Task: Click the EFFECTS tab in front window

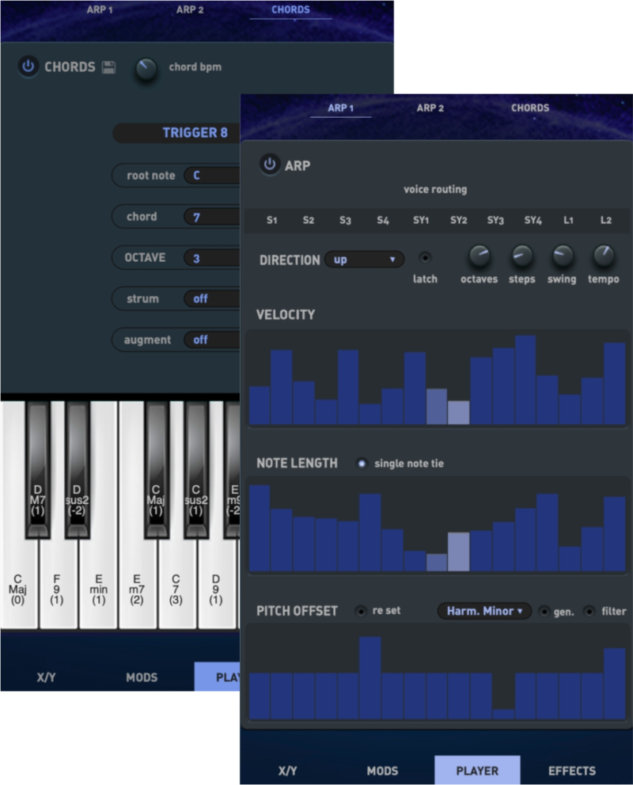Action: pyautogui.click(x=572, y=771)
